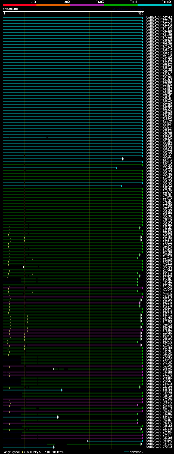The image size is (174, 454).
Task: Select label UniRef100_Q68Y97
Action: 159,339
